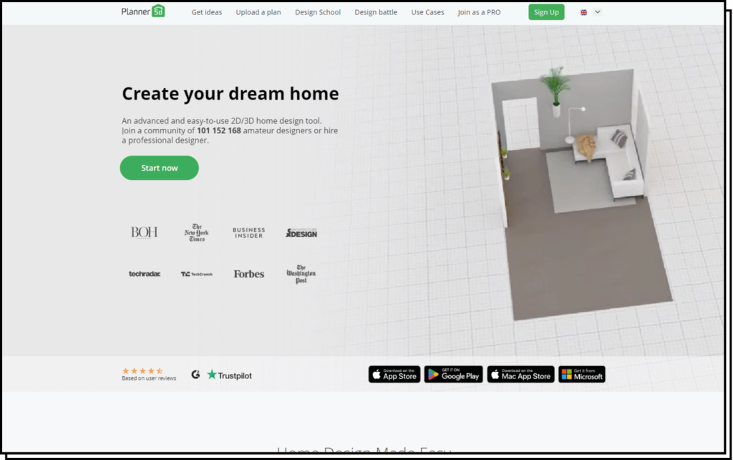Click the Forbes press logo
The height and width of the screenshot is (460, 733).
[x=248, y=274]
